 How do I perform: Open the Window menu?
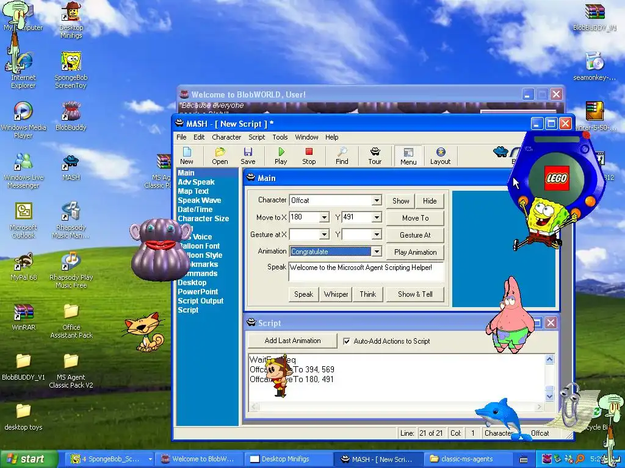tap(306, 137)
